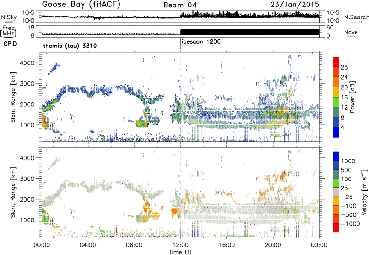
Task: Click the '28' Power colorbar tick label
Action: pos(344,67)
